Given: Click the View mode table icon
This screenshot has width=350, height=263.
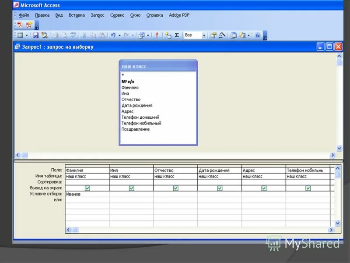Looking at the screenshot, I should click(20, 35).
